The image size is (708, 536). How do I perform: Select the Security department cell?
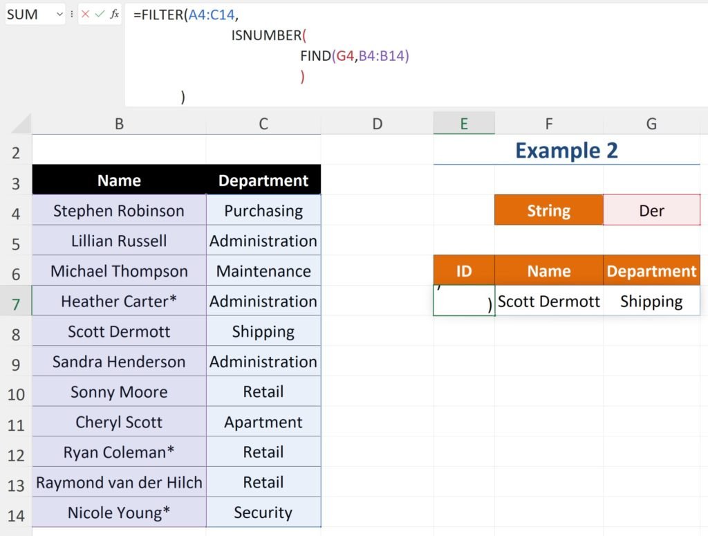(x=263, y=512)
